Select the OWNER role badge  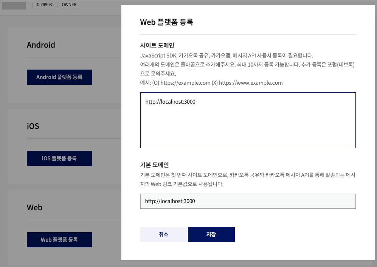pos(69,5)
